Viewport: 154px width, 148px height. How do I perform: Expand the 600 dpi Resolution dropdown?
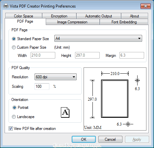pyautogui.click(x=56, y=77)
